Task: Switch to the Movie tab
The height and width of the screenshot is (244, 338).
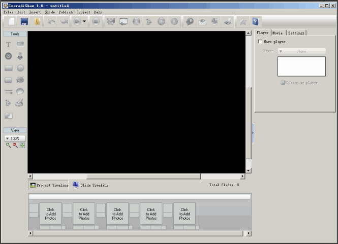Action: coord(278,33)
